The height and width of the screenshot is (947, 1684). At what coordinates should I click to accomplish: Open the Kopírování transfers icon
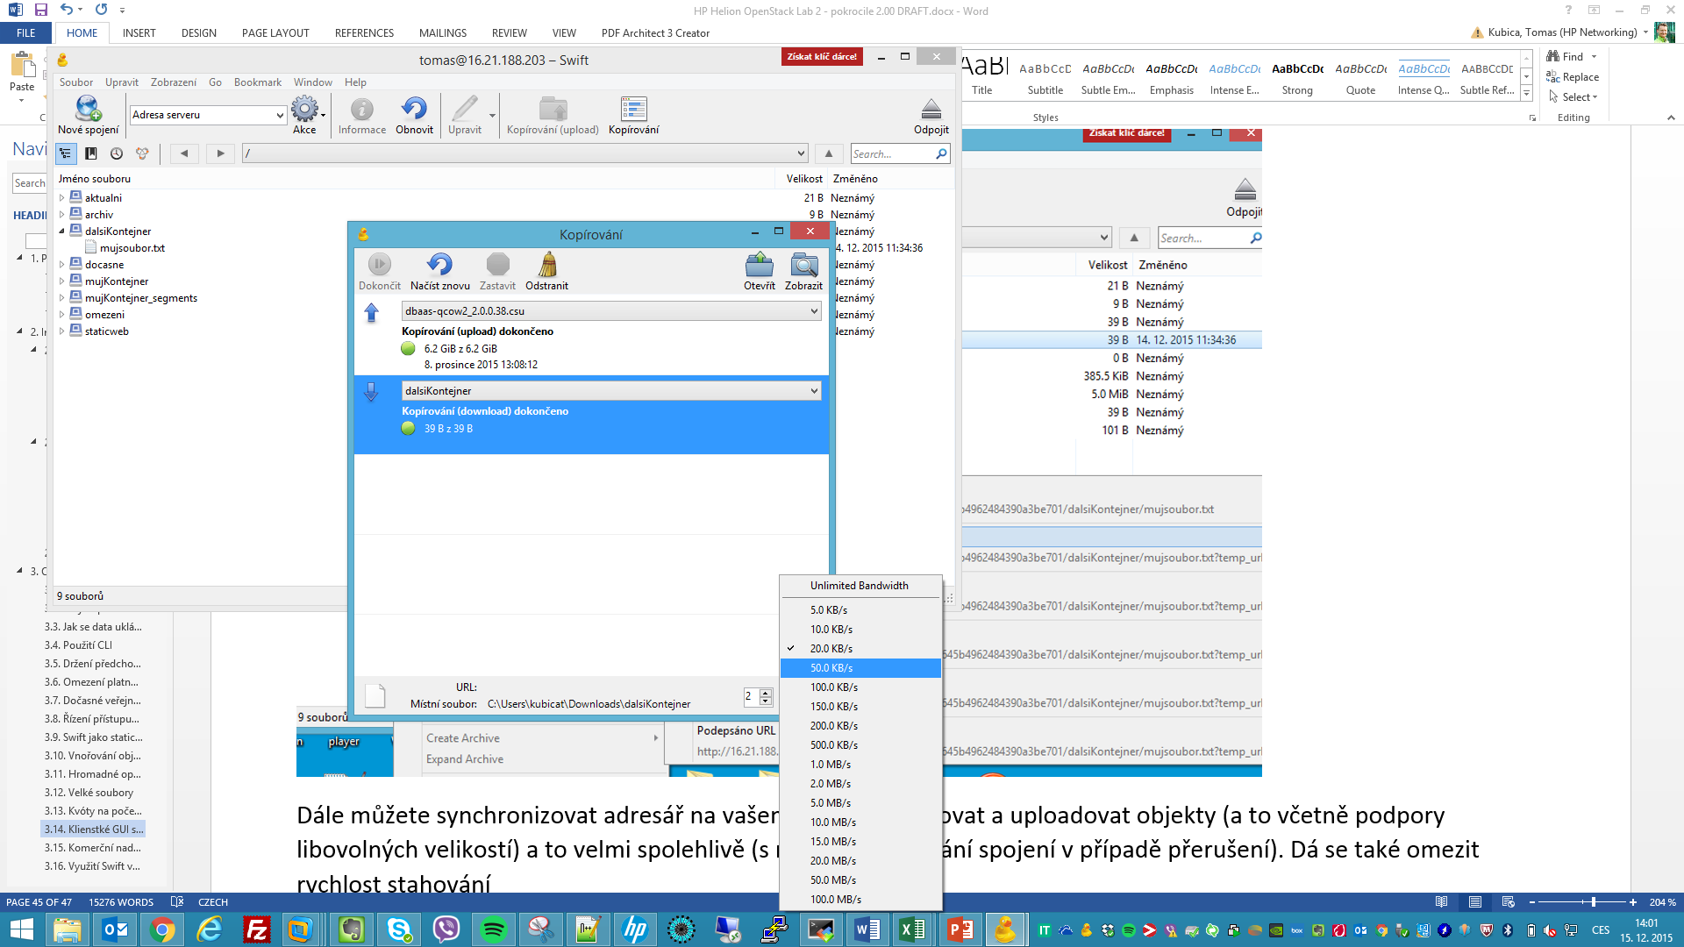point(633,109)
